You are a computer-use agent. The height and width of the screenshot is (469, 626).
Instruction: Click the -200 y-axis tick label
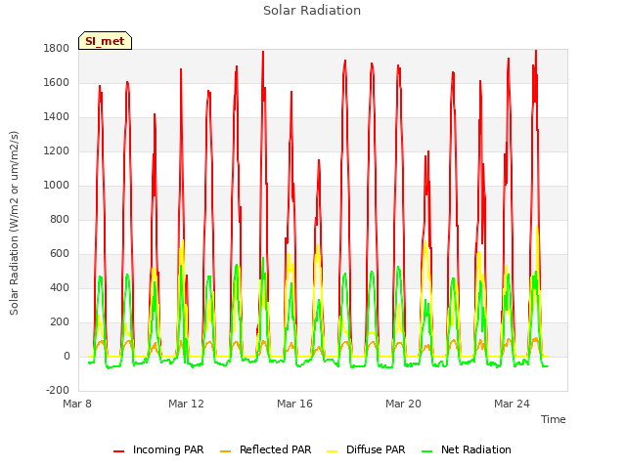(58, 391)
